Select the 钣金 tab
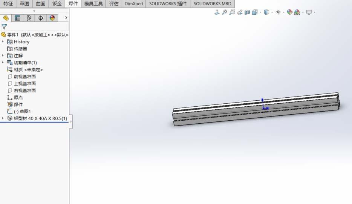Image resolution: width=352 pixels, height=204 pixels. point(57,4)
